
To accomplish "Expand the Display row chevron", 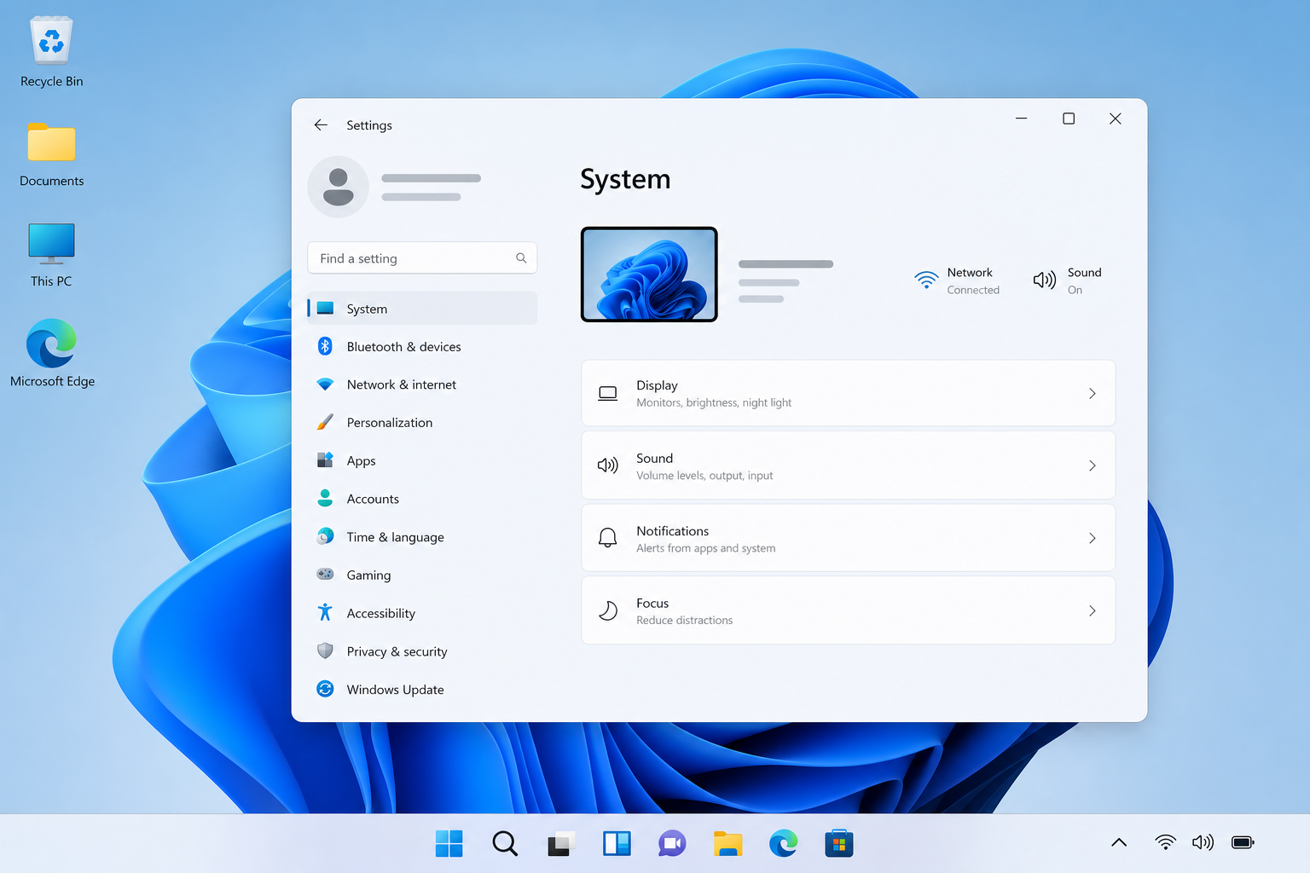I will pos(1093,393).
